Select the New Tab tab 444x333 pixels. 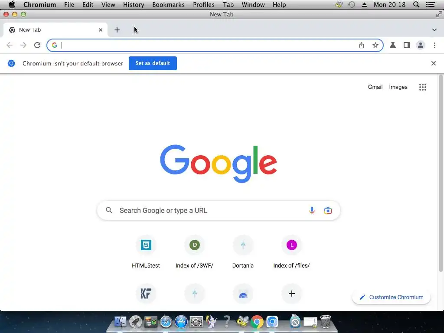coord(55,30)
